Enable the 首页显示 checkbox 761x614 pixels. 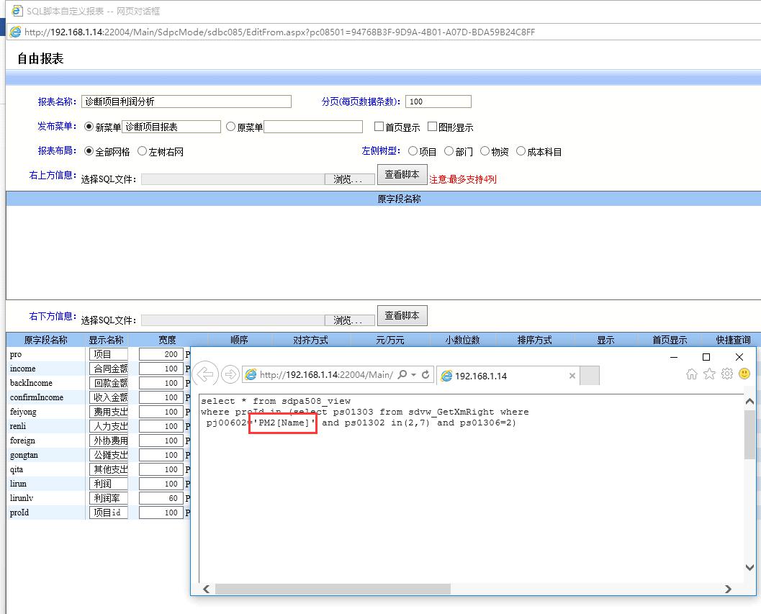[379, 127]
